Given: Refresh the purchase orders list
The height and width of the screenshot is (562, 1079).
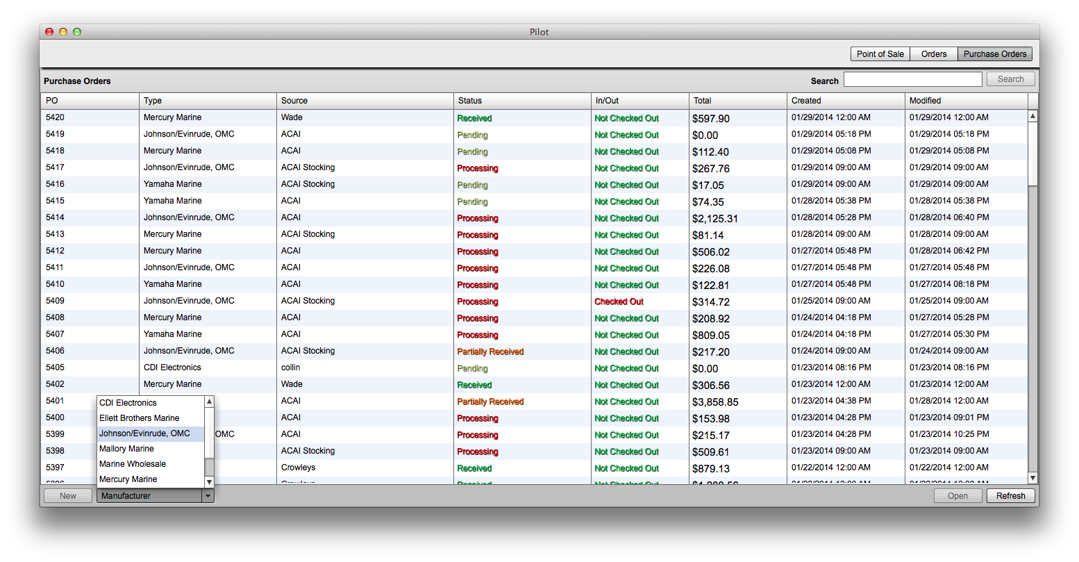Looking at the screenshot, I should (x=1011, y=496).
